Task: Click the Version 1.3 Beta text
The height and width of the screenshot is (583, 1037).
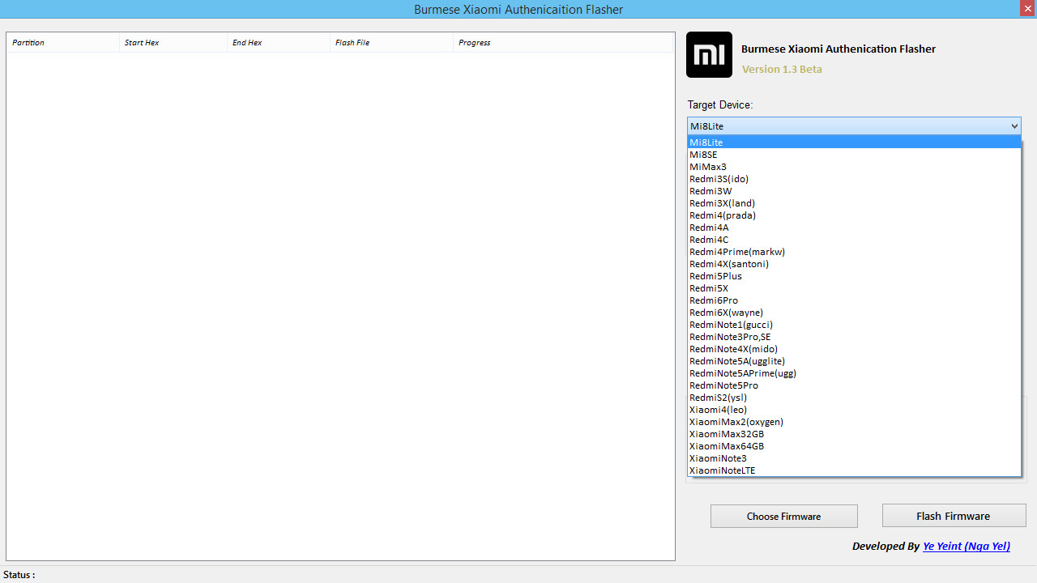Action: click(782, 70)
